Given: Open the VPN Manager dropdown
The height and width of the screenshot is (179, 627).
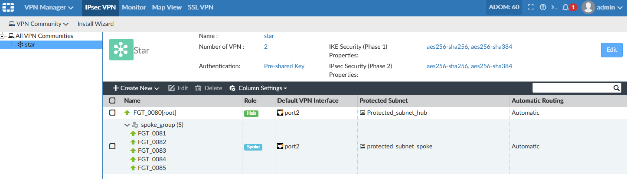Looking at the screenshot, I should [x=49, y=7].
